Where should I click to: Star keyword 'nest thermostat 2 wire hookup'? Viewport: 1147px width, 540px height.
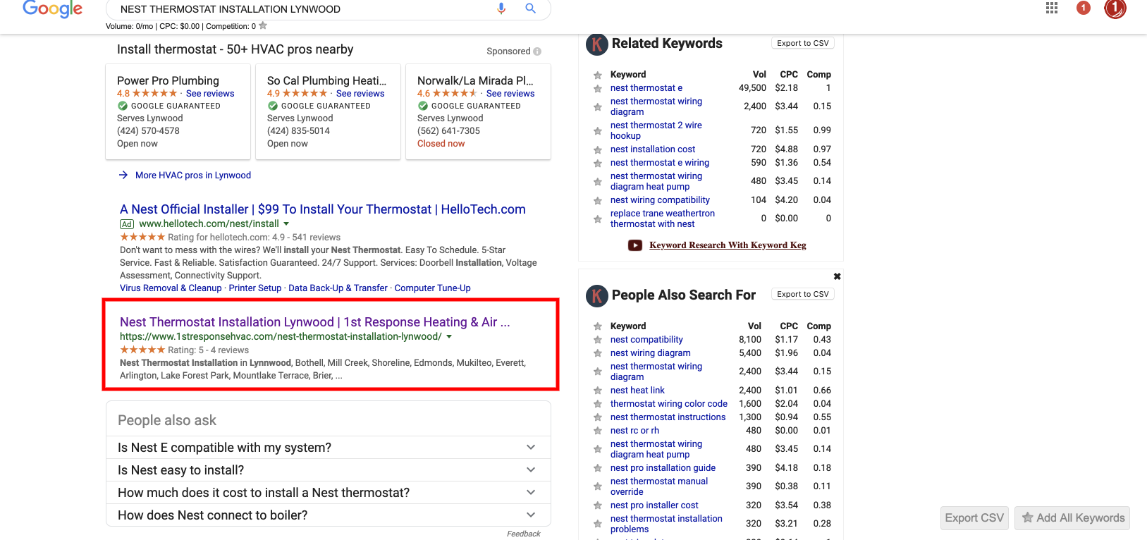[x=598, y=131]
